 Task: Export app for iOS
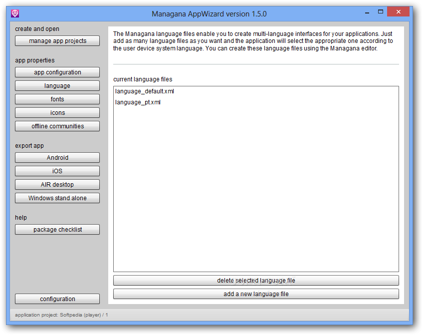[57, 171]
